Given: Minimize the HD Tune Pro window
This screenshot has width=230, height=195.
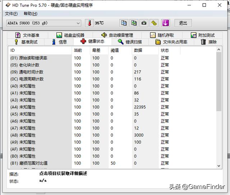Looking at the screenshot, I should coord(189,5).
